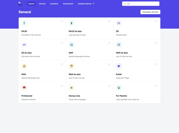Open the SD ke atas category title
The height and width of the screenshot is (133, 179).
coord(27,53)
